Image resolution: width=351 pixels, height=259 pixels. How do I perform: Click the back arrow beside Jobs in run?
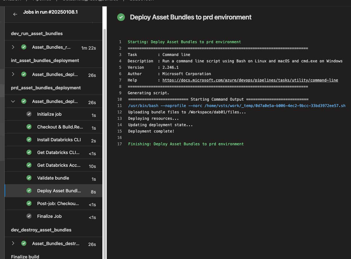point(15,14)
